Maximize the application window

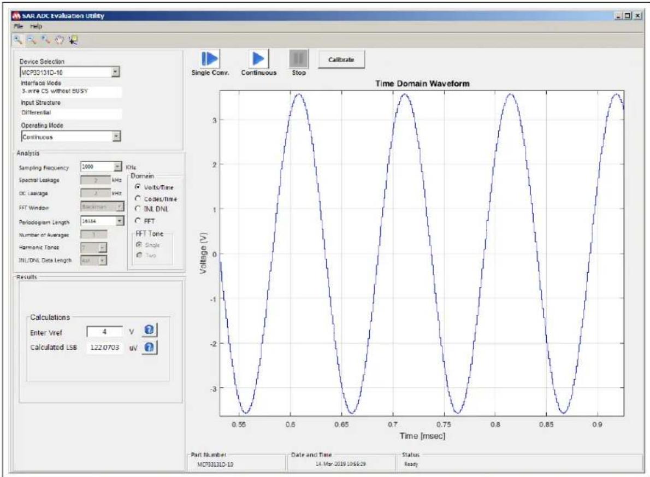click(628, 16)
